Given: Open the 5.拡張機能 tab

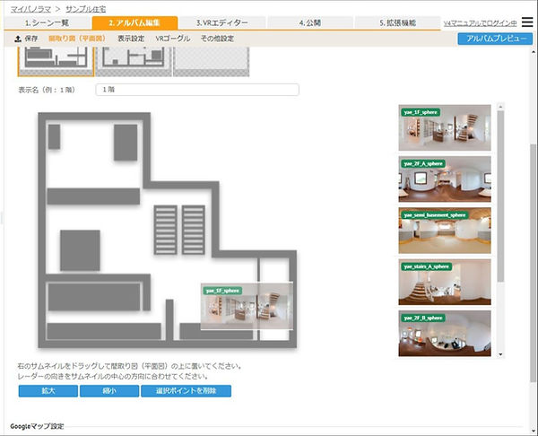Looking at the screenshot, I should click(x=398, y=22).
